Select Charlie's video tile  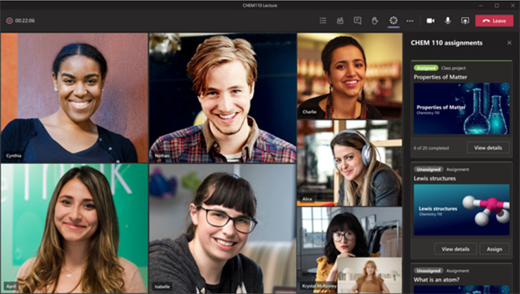(349, 76)
